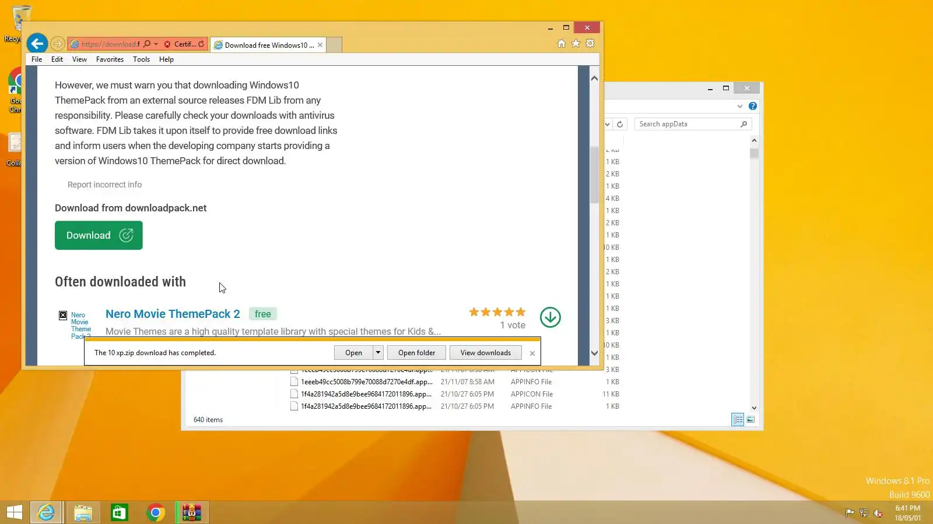
Task: Go to the IE home page icon
Action: [x=561, y=44]
